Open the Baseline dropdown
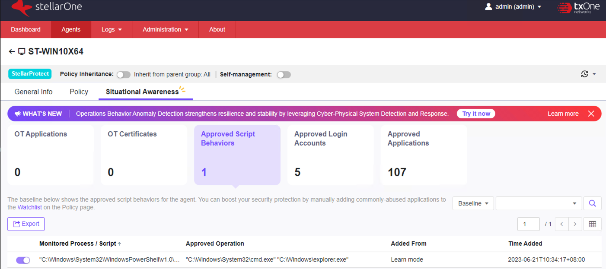 pos(473,203)
